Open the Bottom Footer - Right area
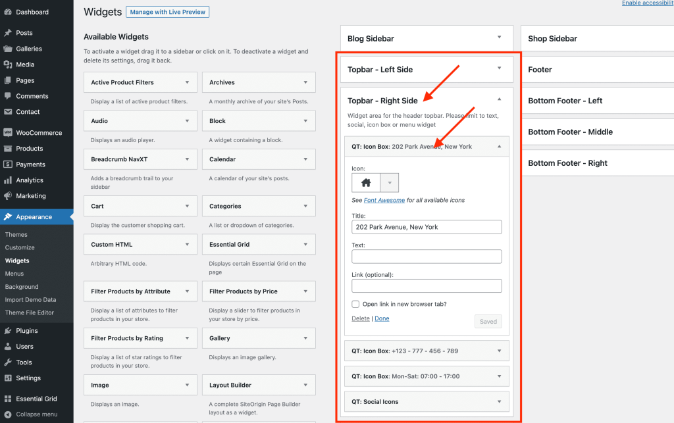The width and height of the screenshot is (674, 423). coord(598,163)
